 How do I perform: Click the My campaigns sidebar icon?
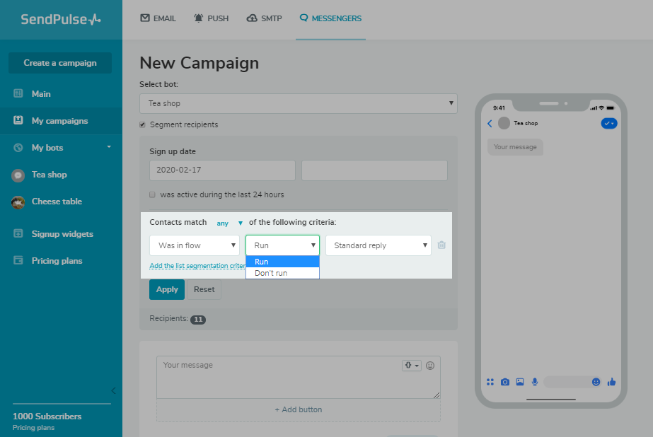click(x=18, y=120)
